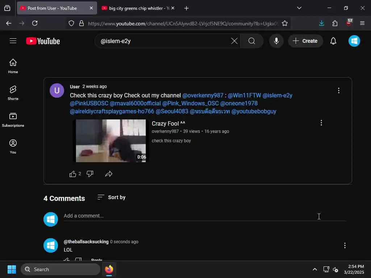Go to Home in sidebar
371x278 pixels.
tap(13, 66)
